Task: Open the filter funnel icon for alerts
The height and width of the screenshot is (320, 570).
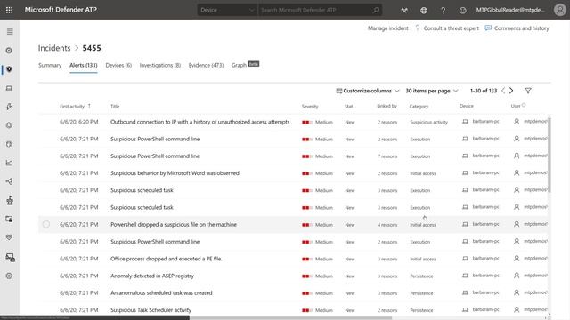Action: 528,91
